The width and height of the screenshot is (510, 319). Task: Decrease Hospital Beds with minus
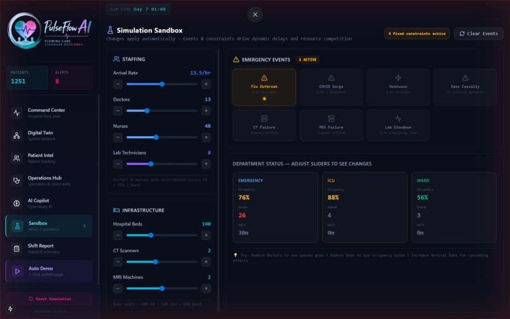(x=118, y=235)
